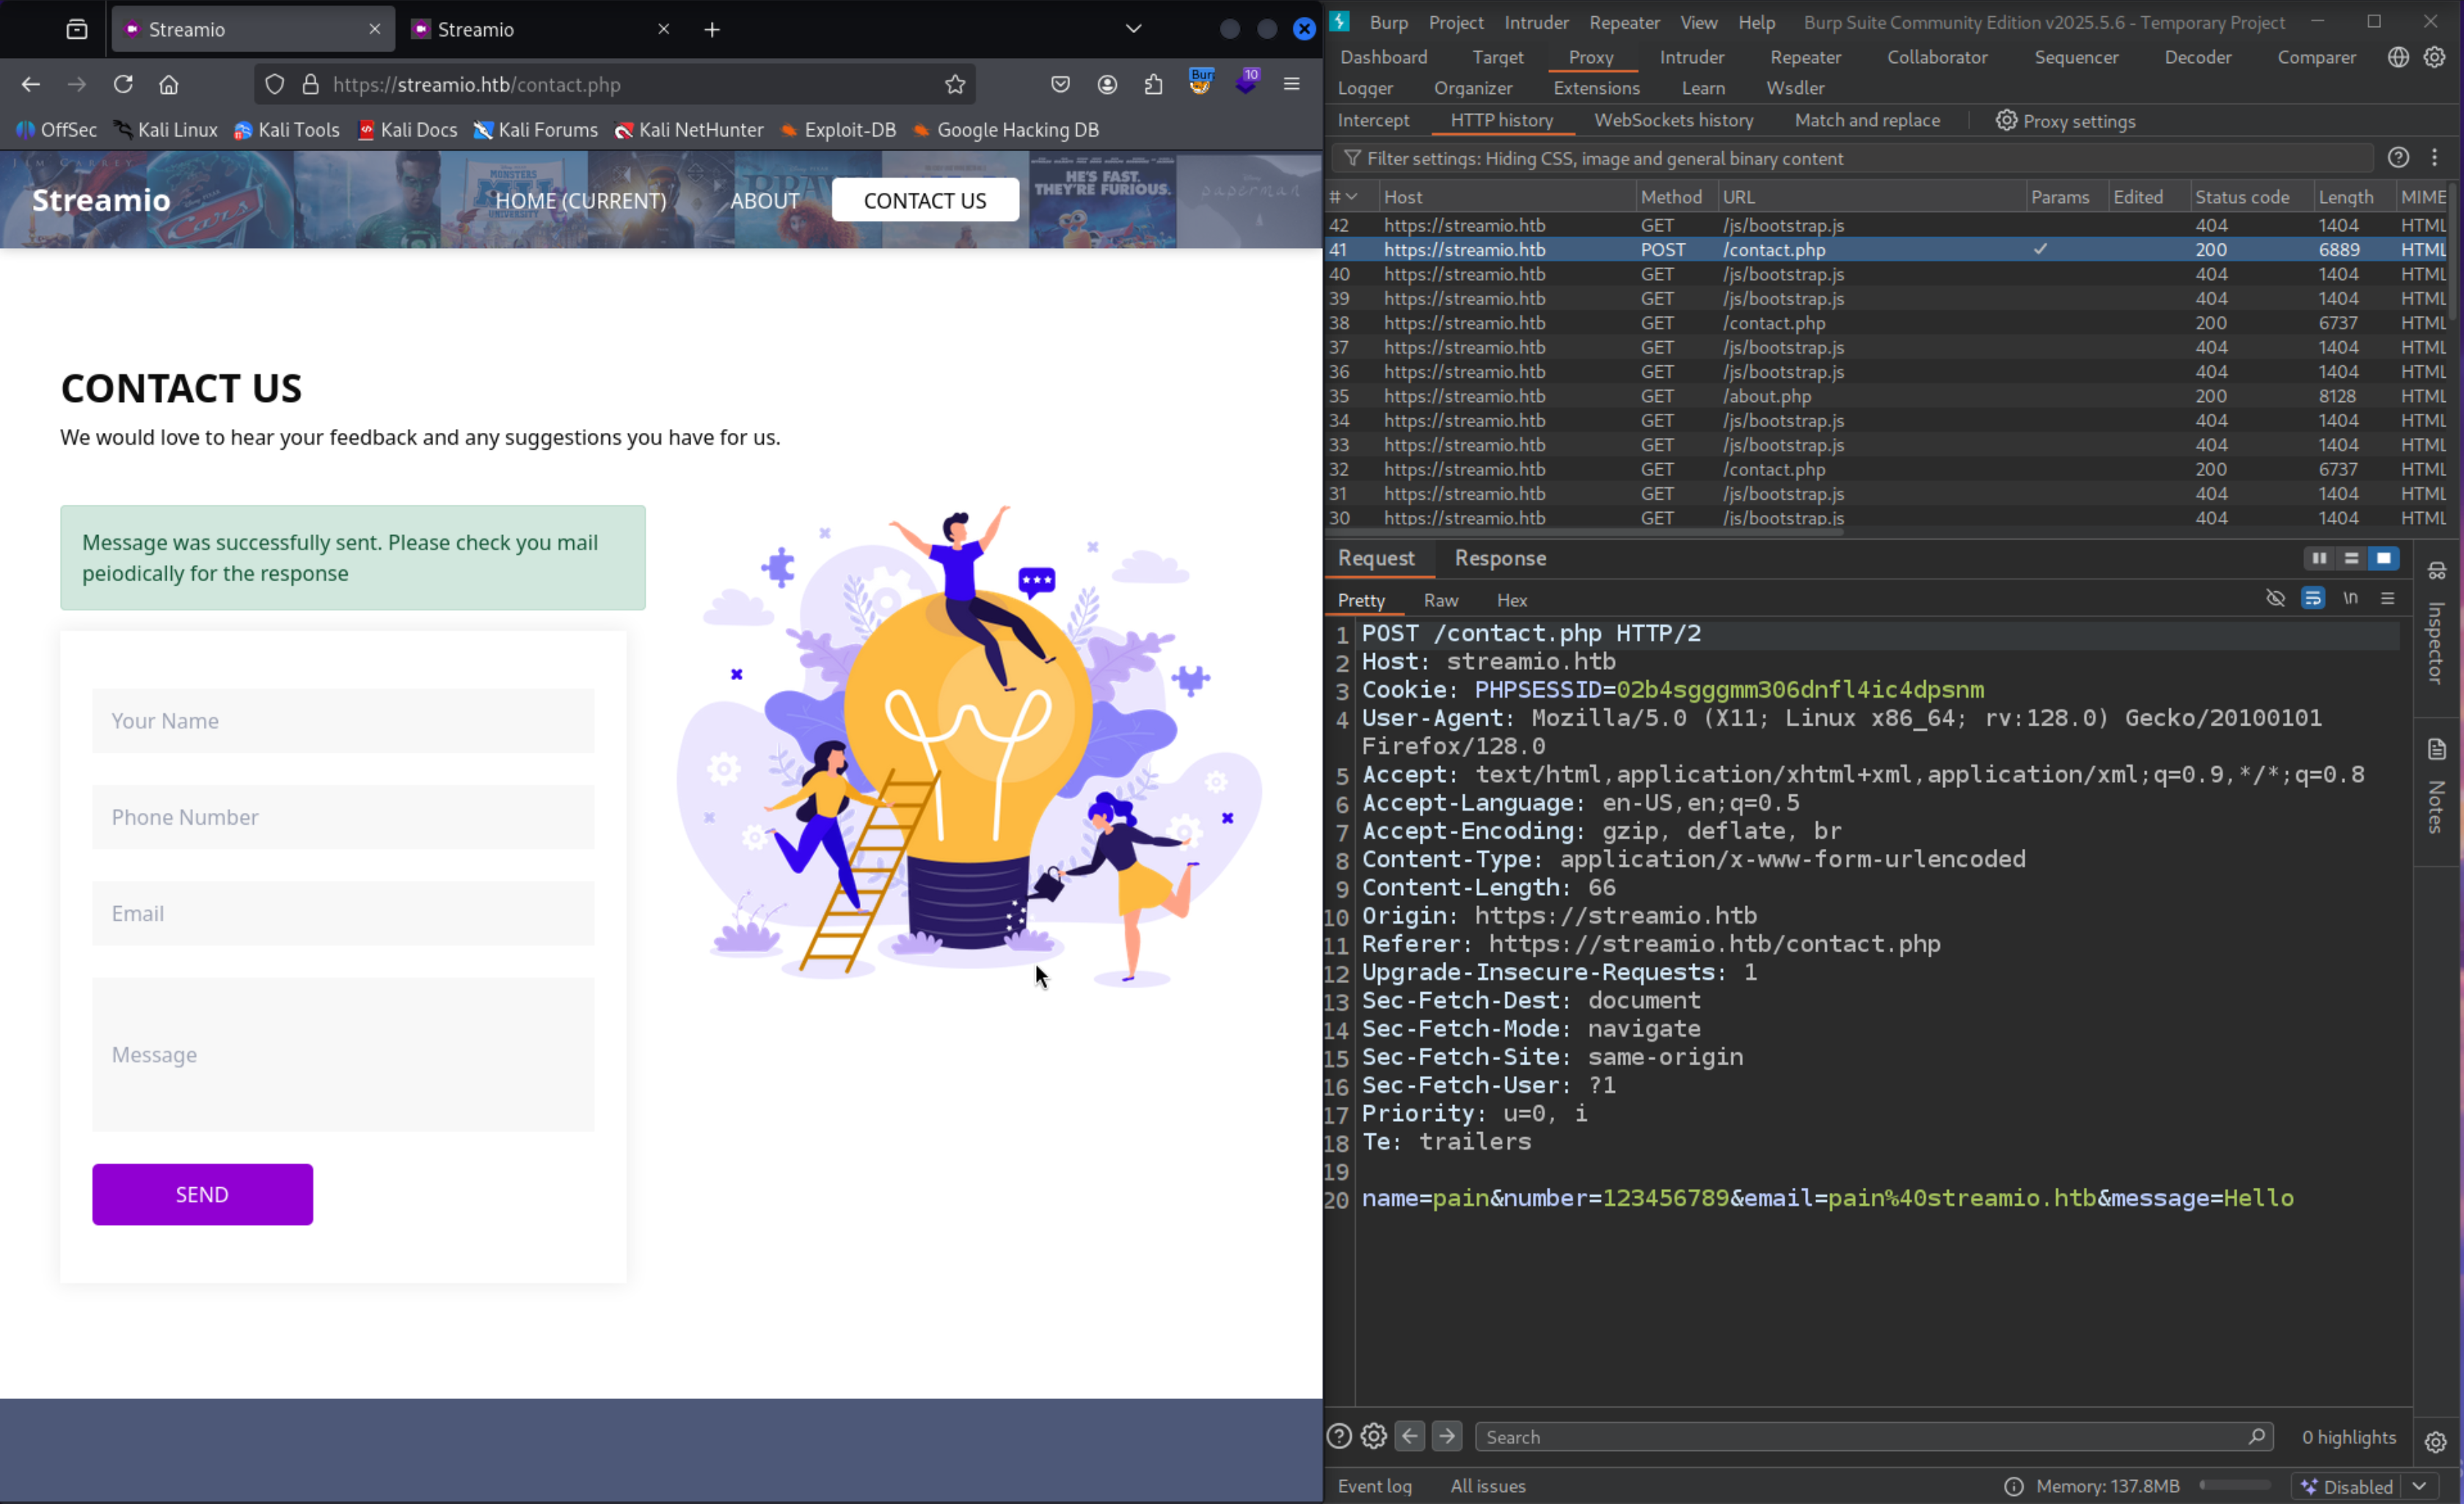
Task: Toggle show non-printable characters \n
Action: [x=2350, y=599]
